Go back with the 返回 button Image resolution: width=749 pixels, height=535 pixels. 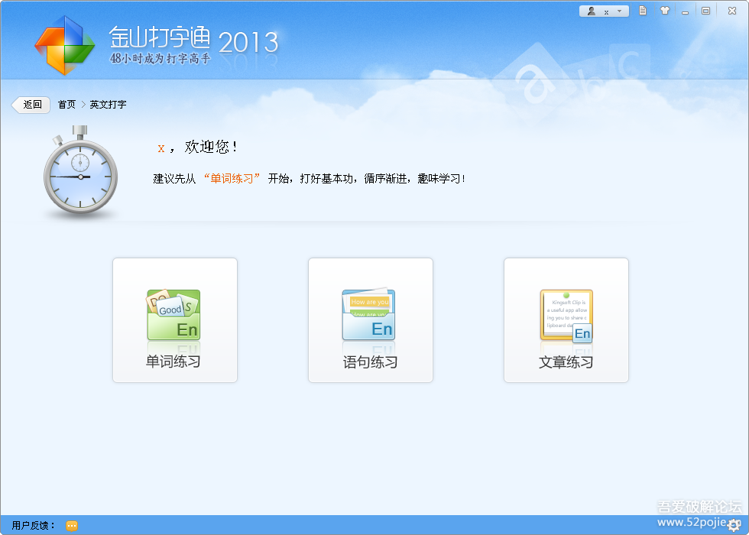[x=31, y=105]
